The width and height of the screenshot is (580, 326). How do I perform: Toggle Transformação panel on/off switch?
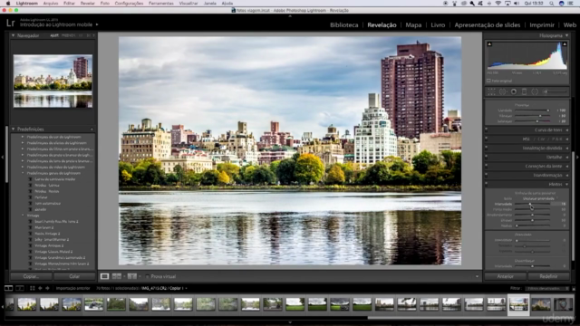pyautogui.click(x=487, y=175)
